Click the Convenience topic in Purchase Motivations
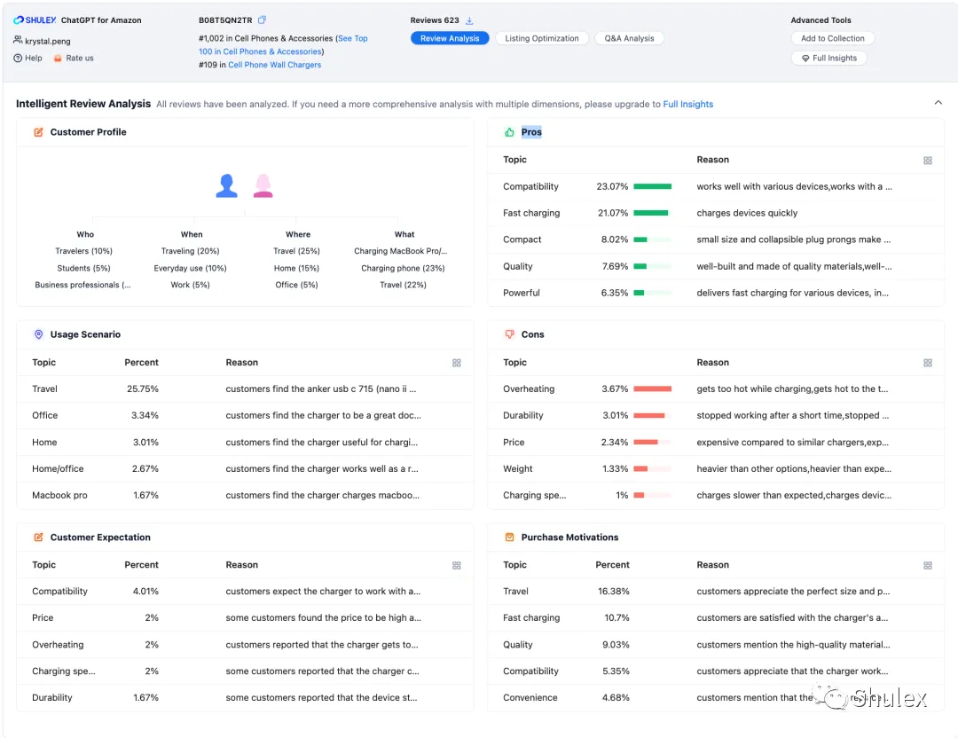Image resolution: width=958 pixels, height=738 pixels. point(530,698)
